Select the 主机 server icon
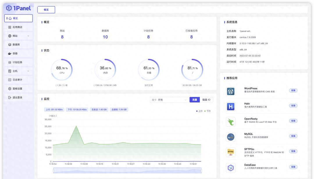The width and height of the screenshot is (314, 179). pyautogui.click(x=10, y=71)
